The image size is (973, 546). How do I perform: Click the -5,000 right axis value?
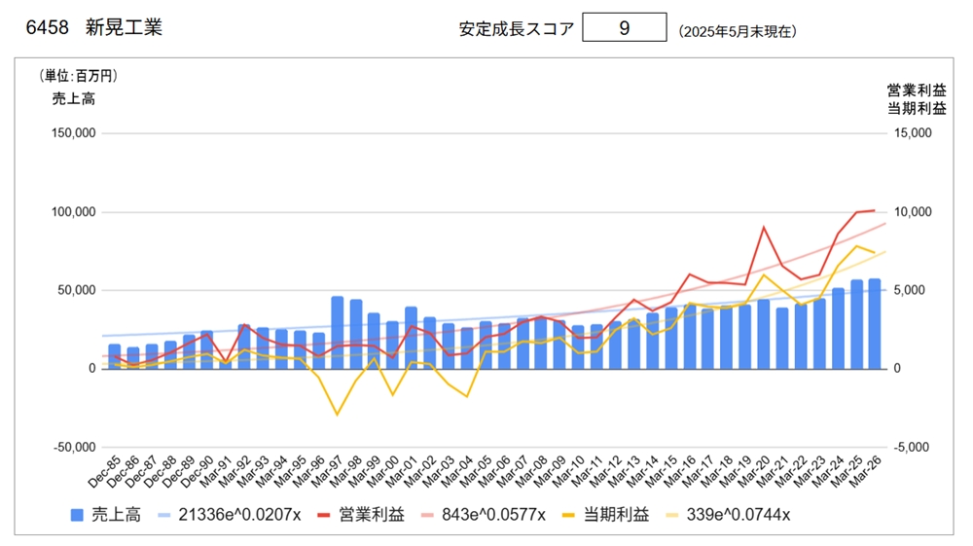(912, 448)
